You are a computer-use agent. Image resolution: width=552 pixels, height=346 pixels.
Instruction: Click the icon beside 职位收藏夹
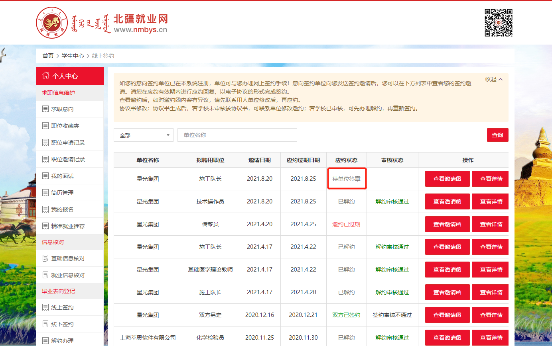[45, 126]
